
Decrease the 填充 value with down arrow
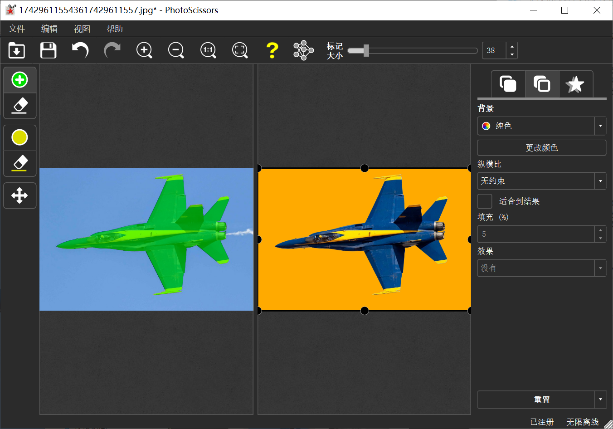[x=600, y=238]
